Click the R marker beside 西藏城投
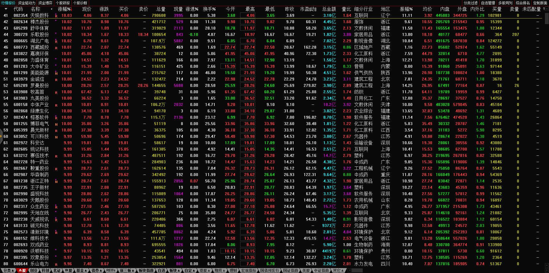Screen dimensions: 549x273 [x=56, y=48]
